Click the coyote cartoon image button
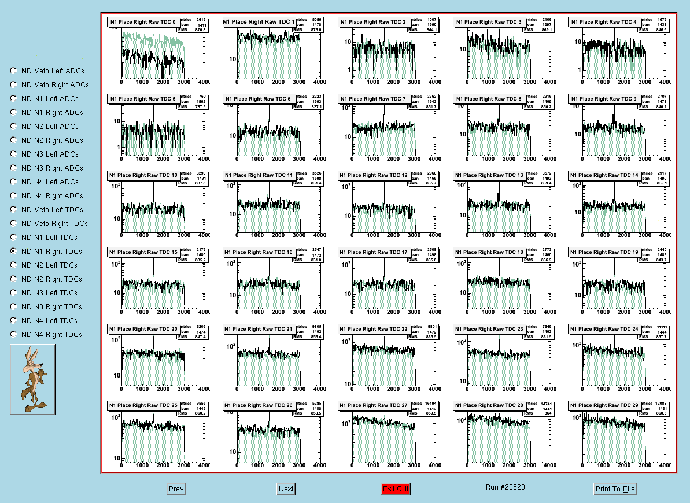The width and height of the screenshot is (690, 503). (32, 379)
